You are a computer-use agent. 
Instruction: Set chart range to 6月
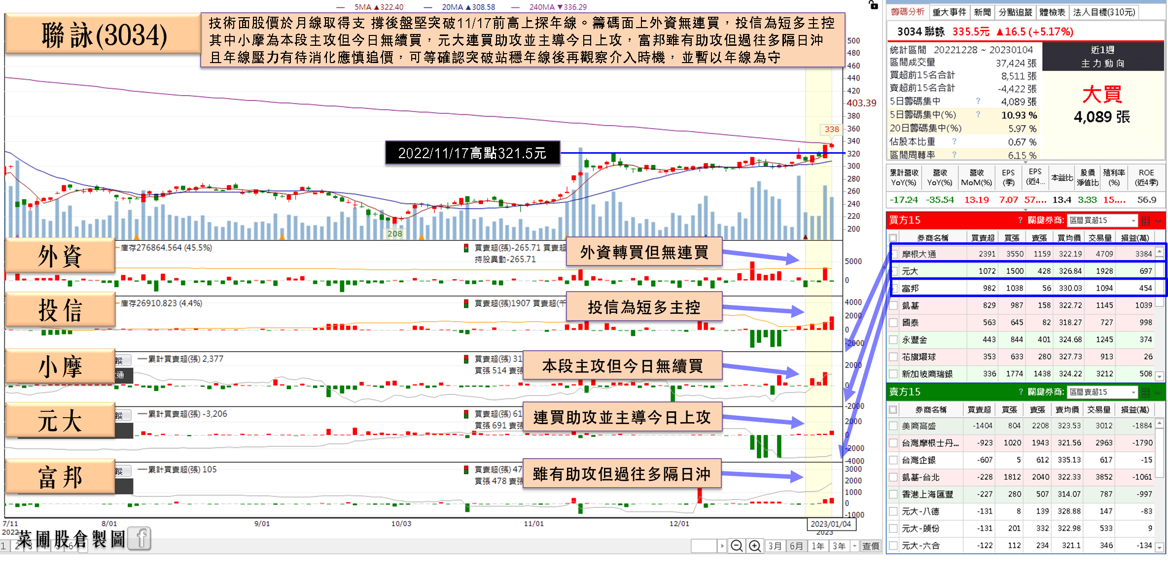point(796,546)
